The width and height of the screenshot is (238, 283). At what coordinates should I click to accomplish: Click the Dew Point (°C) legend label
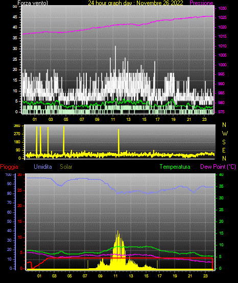(218, 167)
